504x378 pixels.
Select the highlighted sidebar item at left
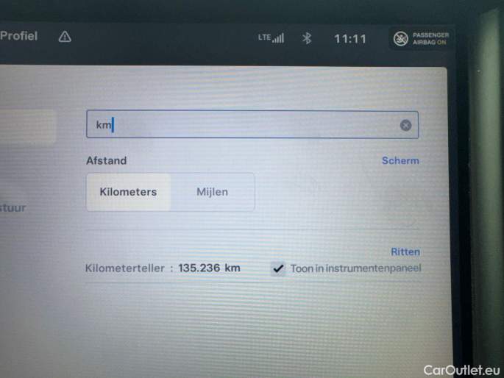(28, 126)
